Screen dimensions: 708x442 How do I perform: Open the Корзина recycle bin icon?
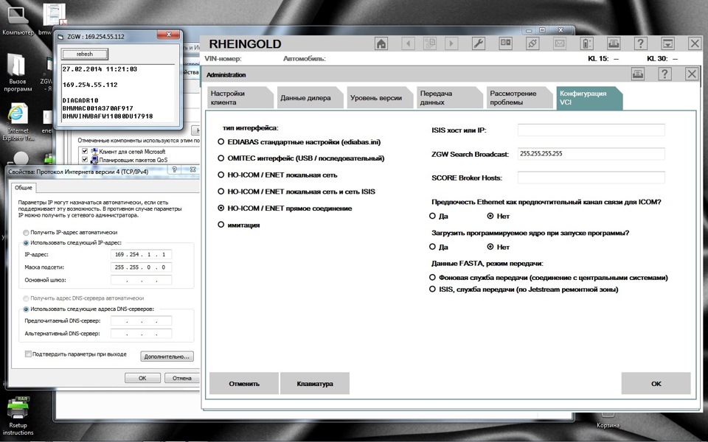(x=608, y=421)
